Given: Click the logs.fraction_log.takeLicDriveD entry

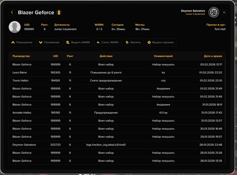Looking at the screenshot, I should pyautogui.click(x=106, y=145).
